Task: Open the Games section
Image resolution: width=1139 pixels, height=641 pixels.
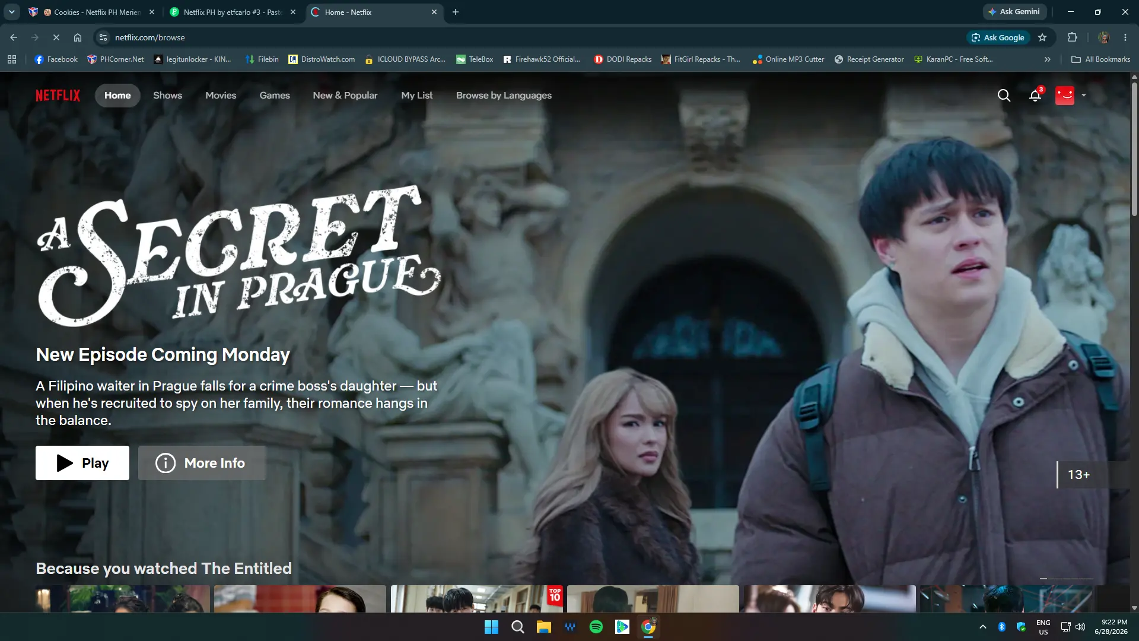Action: [275, 96]
